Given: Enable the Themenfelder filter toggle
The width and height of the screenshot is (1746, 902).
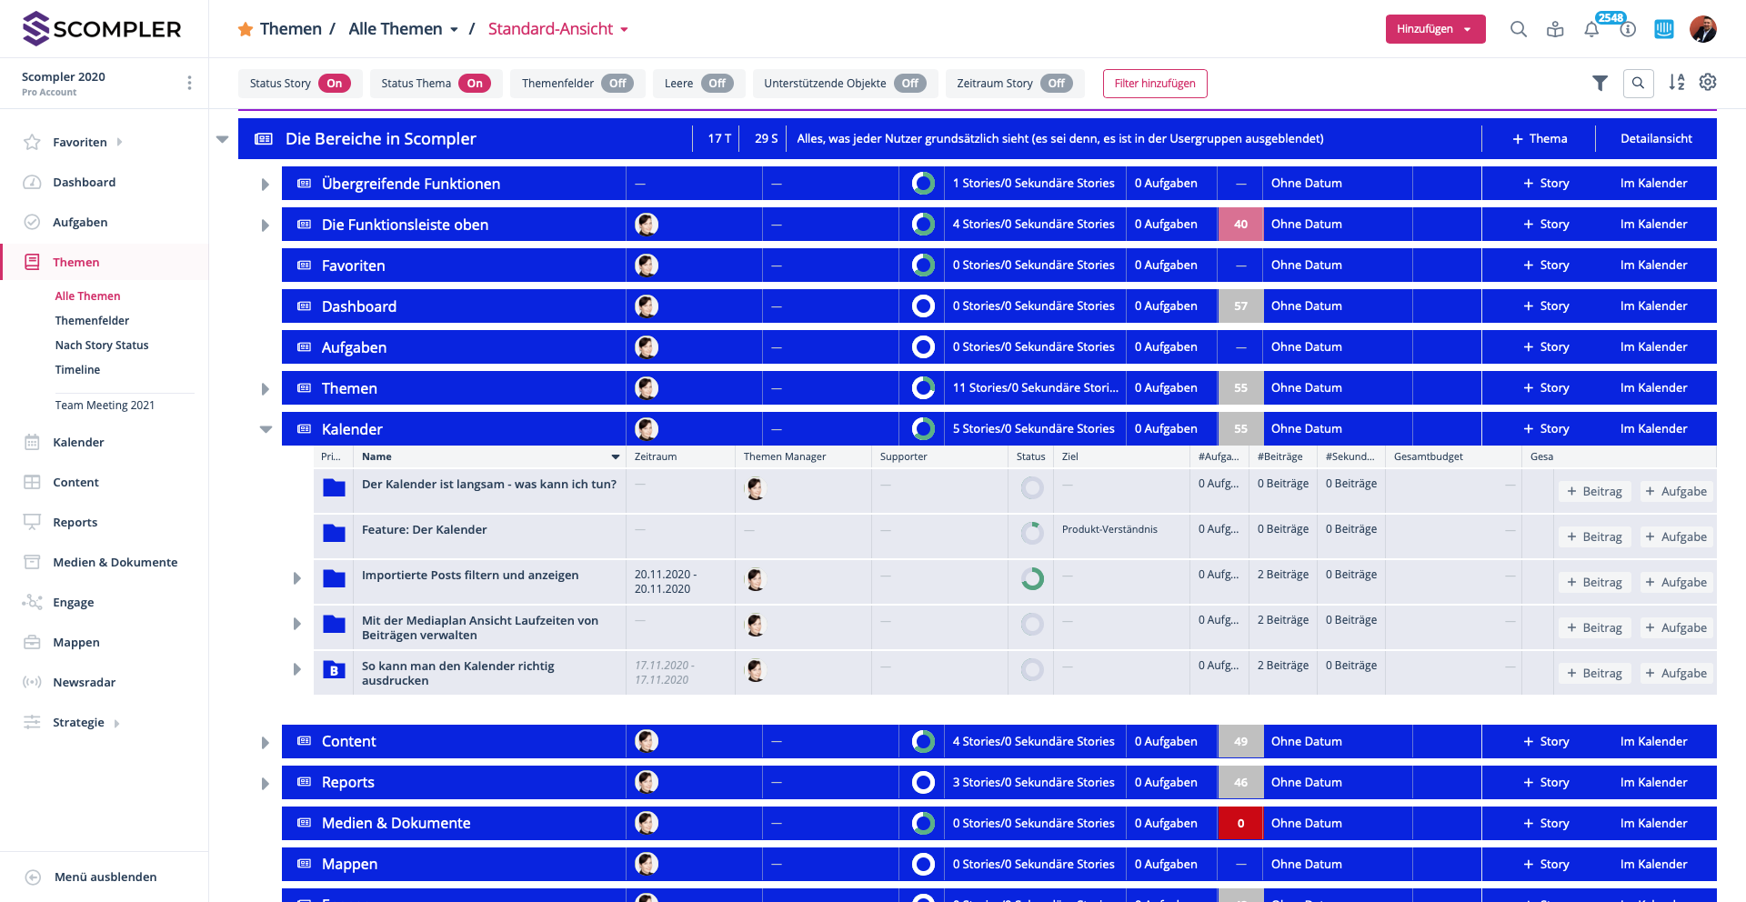Looking at the screenshot, I should click(x=617, y=84).
